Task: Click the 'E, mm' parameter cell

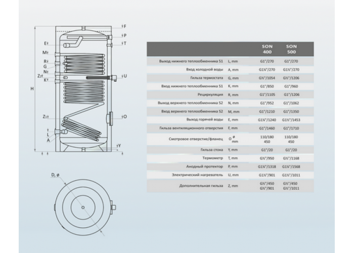Action: point(233,120)
